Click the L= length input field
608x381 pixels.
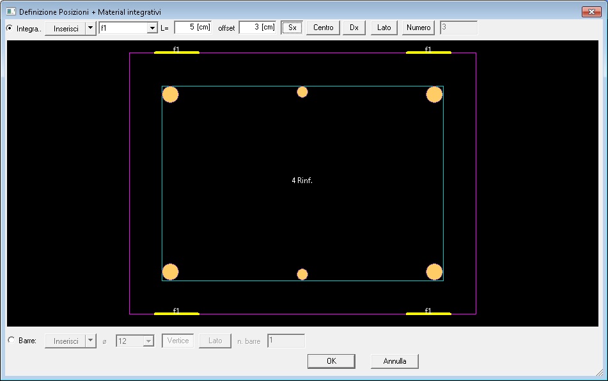coord(192,28)
